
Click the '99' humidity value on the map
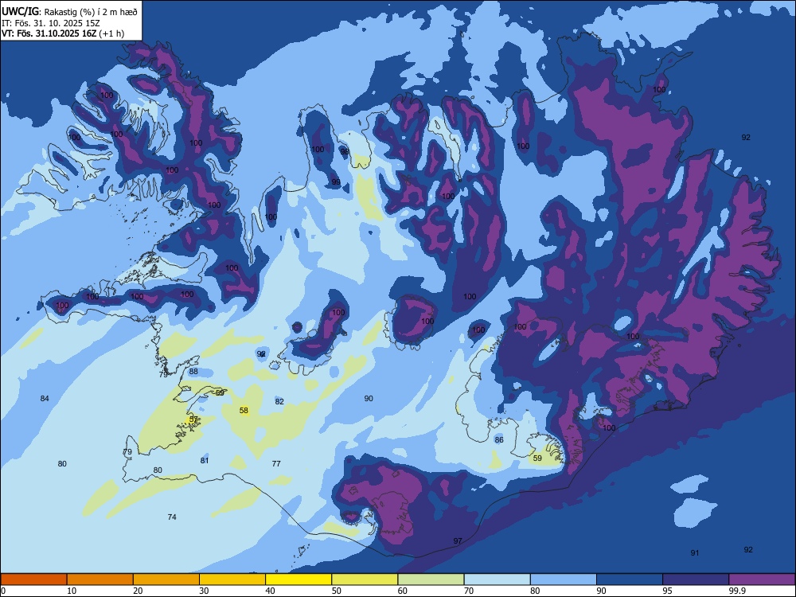[x=336, y=181]
